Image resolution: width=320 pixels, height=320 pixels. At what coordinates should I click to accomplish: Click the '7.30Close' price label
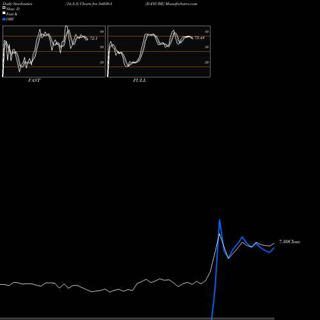(289, 242)
